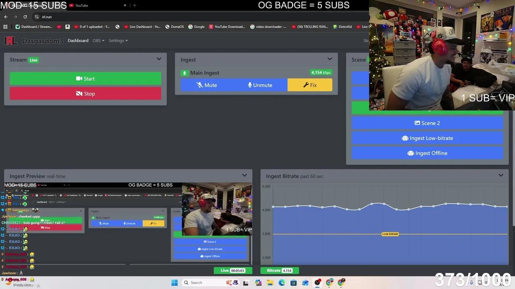Mute the Main Ingest
This screenshot has height=289, width=515.
pyautogui.click(x=207, y=85)
